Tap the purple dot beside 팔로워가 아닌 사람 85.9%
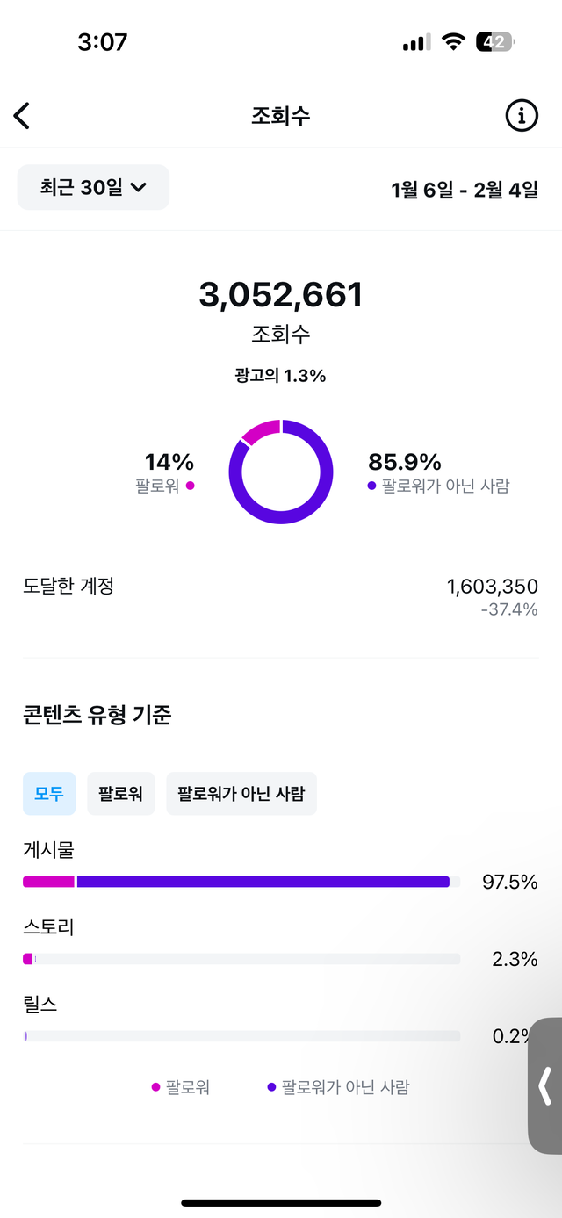Image resolution: width=562 pixels, height=1218 pixels. click(x=372, y=486)
